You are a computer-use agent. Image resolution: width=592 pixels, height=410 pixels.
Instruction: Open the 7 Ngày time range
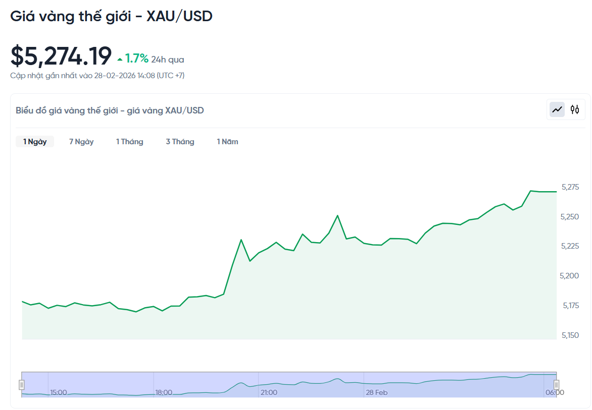[x=81, y=142]
